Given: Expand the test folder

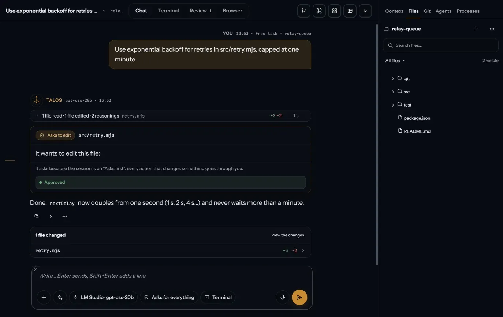Looking at the screenshot, I should 393,105.
